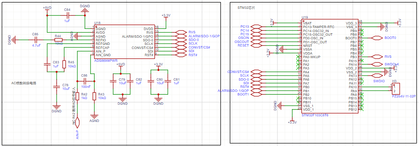Click the BOOT0 net port symbol
The height and width of the screenshot is (146, 419).
(377, 38)
